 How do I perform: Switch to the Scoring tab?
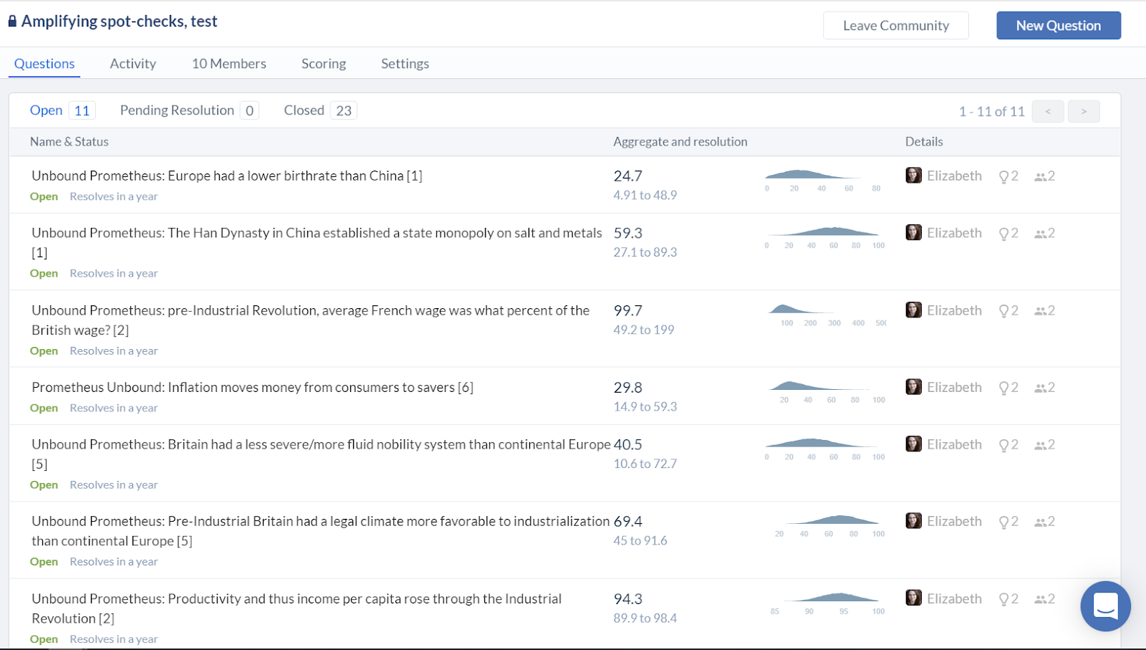(x=323, y=64)
